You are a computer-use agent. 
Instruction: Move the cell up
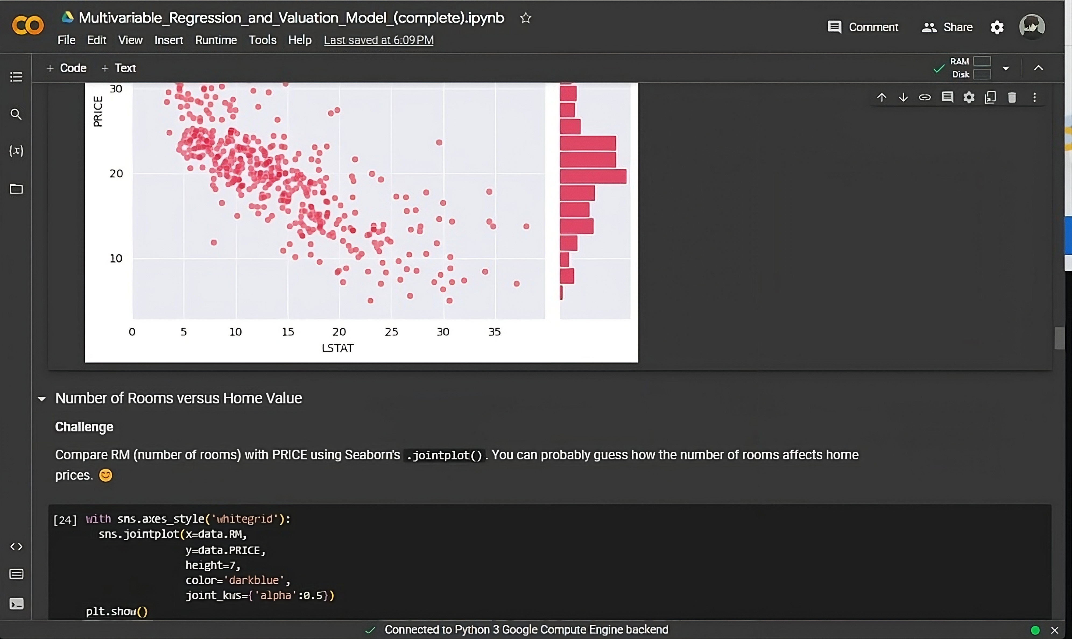click(x=881, y=97)
